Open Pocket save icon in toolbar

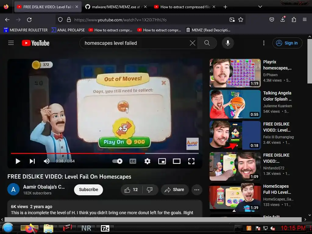point(271,19)
